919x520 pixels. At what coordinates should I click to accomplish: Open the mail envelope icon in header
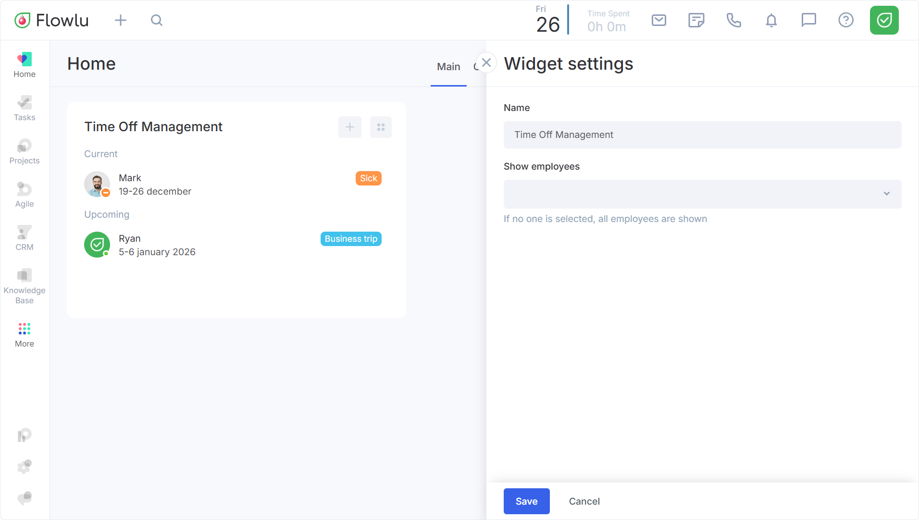click(x=658, y=20)
